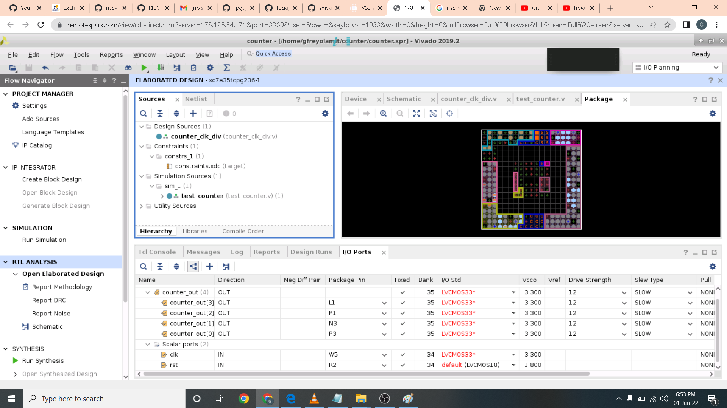Click the Sigma reports toolbar icon
727x408 pixels.
(226, 68)
